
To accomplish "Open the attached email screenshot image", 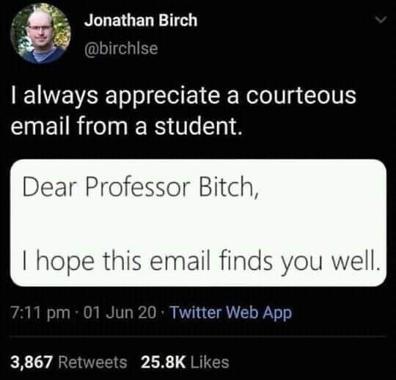I will pos(198,223).
